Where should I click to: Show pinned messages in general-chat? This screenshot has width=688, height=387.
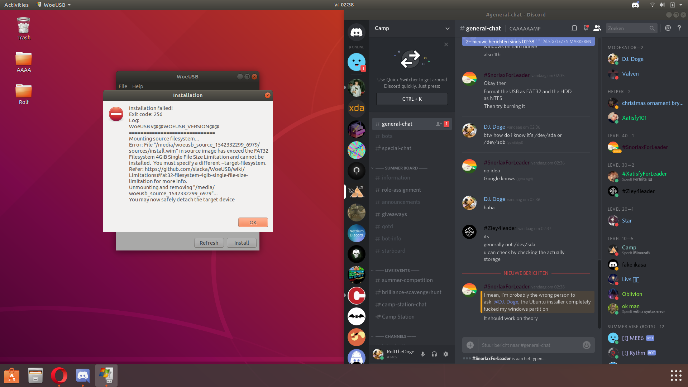[x=586, y=28]
